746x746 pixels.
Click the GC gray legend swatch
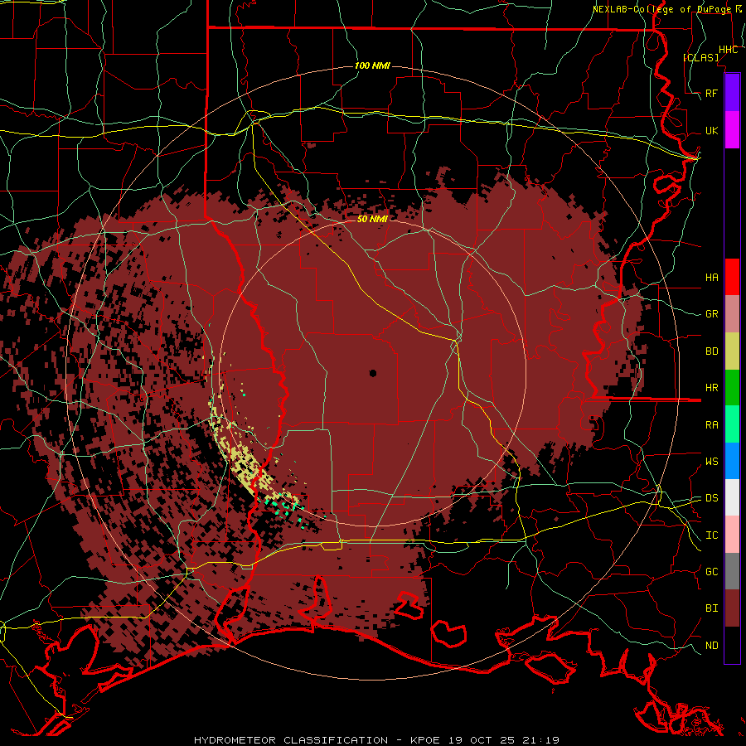pyautogui.click(x=732, y=571)
